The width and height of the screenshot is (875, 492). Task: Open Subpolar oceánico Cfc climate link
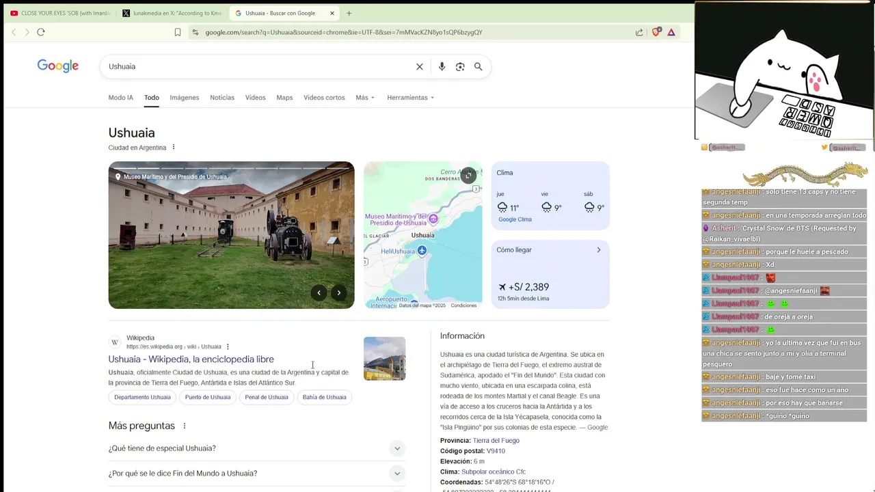[x=494, y=471]
